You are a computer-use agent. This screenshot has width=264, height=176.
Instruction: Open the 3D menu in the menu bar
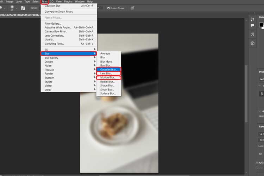pyautogui.click(x=52, y=1)
